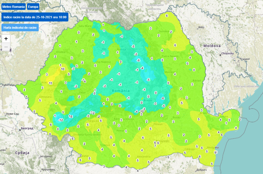
Task: Zoom in using the plus button
Action: (x=6, y=39)
